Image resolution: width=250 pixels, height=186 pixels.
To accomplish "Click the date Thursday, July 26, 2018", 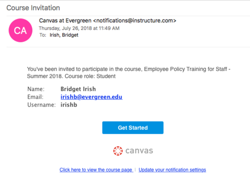I will [65, 28].
